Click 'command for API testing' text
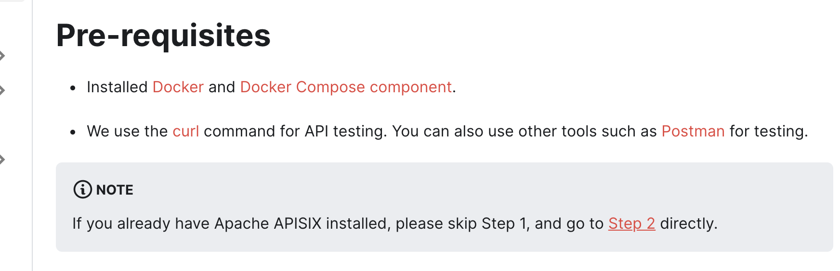Image resolution: width=840 pixels, height=271 pixels. 295,131
